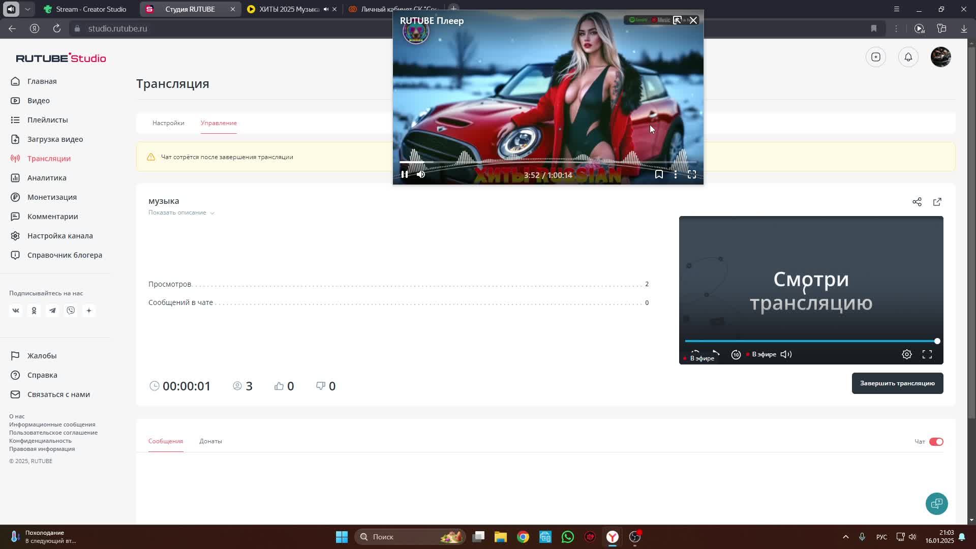Seek on the popup player progress bar
This screenshot has height=549, width=976.
tap(548, 162)
